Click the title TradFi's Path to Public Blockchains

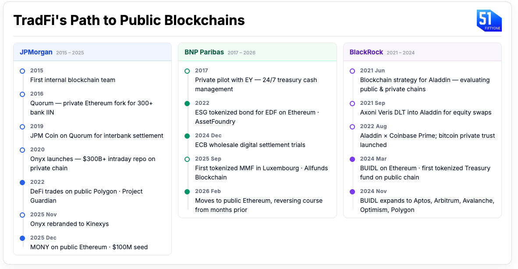click(129, 20)
